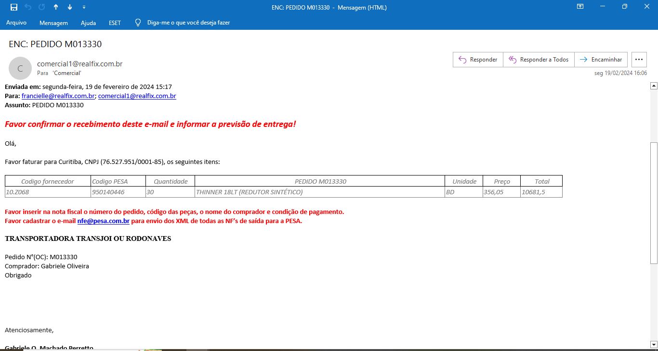Image resolution: width=658 pixels, height=351 pixels.
Task: Click the scrollbar down arrow
Action: tap(654, 344)
